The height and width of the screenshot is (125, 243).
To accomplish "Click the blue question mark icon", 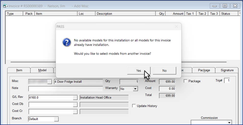I will (67, 42).
